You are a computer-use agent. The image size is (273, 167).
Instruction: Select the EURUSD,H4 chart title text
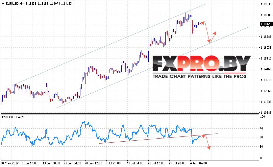point(14,4)
